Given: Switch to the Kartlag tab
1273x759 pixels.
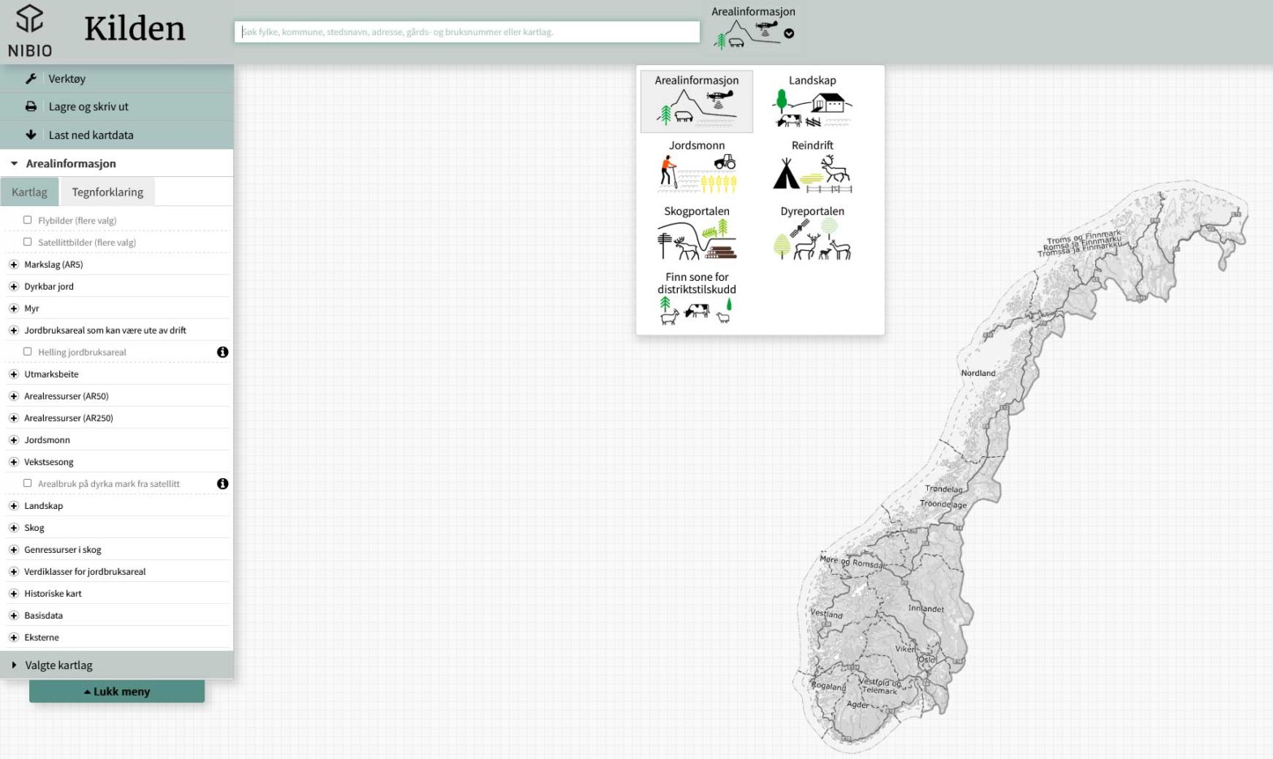Looking at the screenshot, I should tap(29, 192).
